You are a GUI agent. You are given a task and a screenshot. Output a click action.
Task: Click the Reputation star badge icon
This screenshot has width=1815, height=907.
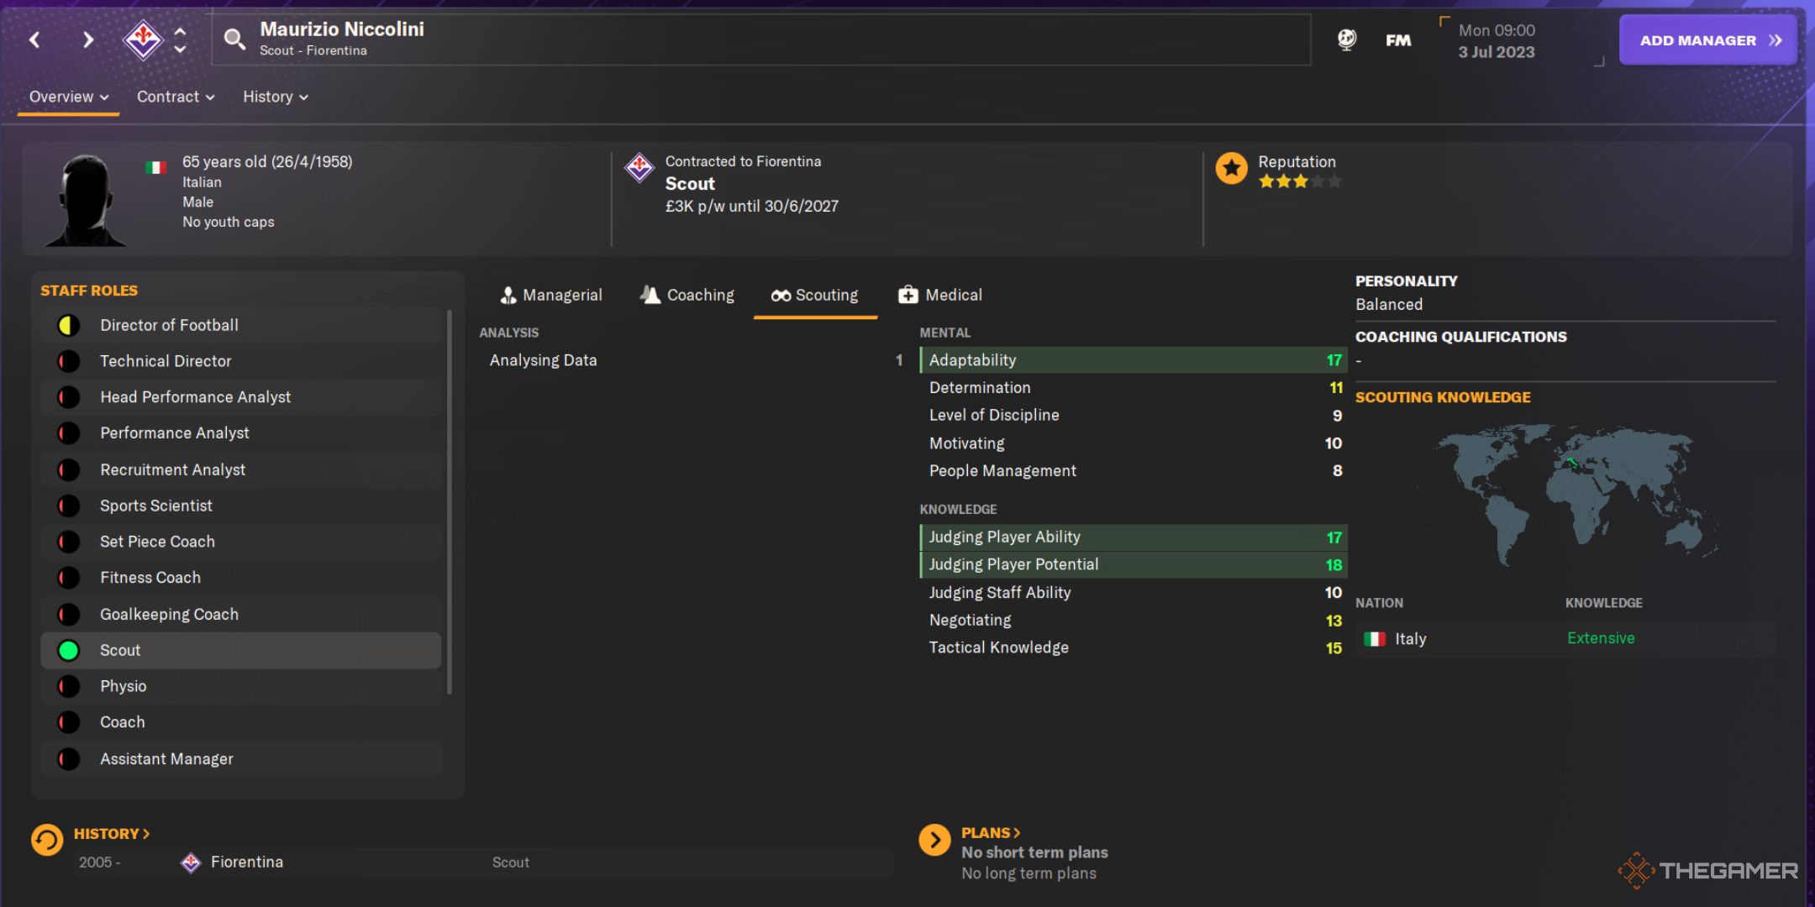tap(1231, 169)
